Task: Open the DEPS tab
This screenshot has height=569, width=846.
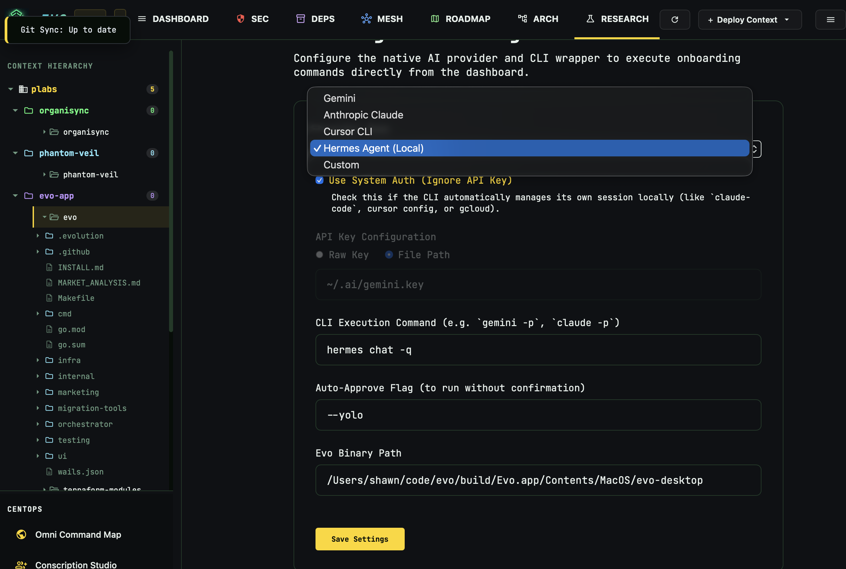Action: coord(316,19)
